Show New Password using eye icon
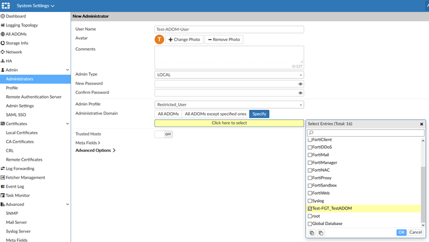The width and height of the screenshot is (429, 242). point(300,84)
